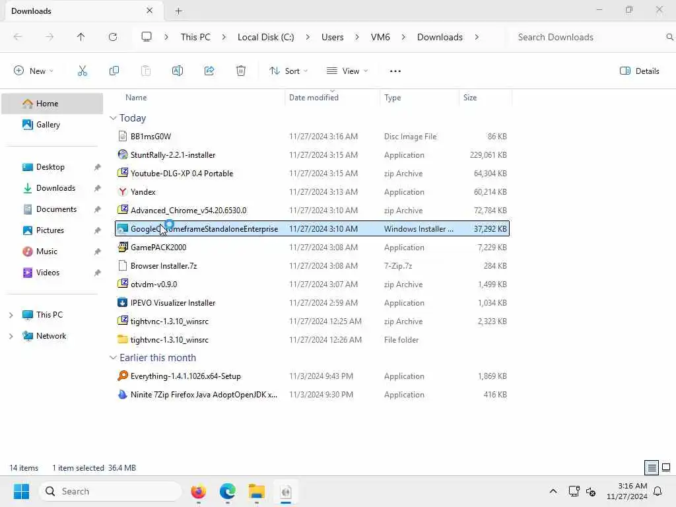Unpin Pictures from Quick access
This screenshot has height=507, width=676.
pos(98,230)
